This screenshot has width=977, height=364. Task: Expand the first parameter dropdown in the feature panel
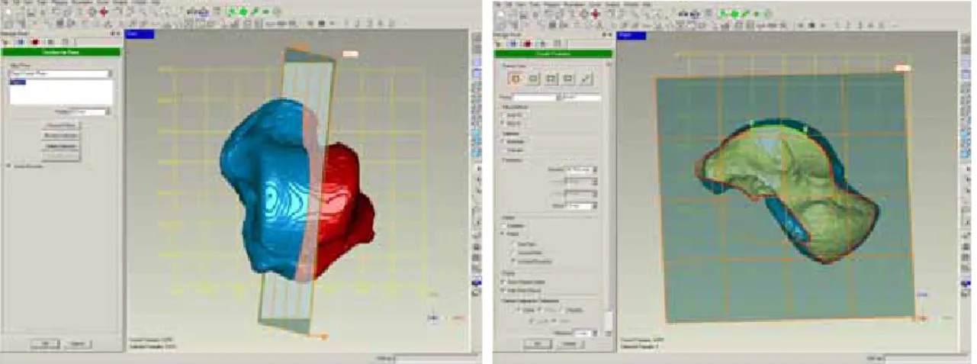583,169
